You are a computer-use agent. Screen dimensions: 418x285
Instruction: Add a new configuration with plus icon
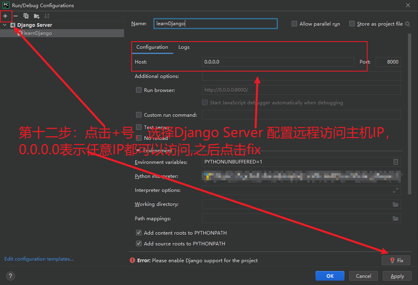click(x=5, y=16)
